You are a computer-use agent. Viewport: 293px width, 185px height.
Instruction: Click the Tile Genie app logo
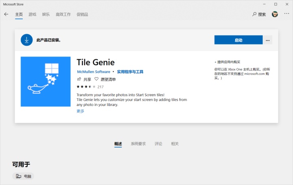(46, 81)
